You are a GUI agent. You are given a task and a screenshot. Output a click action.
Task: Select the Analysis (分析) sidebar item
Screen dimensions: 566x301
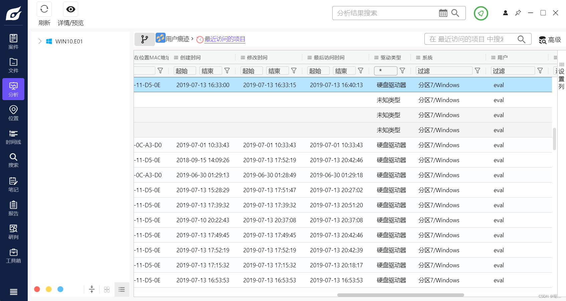[x=13, y=89]
